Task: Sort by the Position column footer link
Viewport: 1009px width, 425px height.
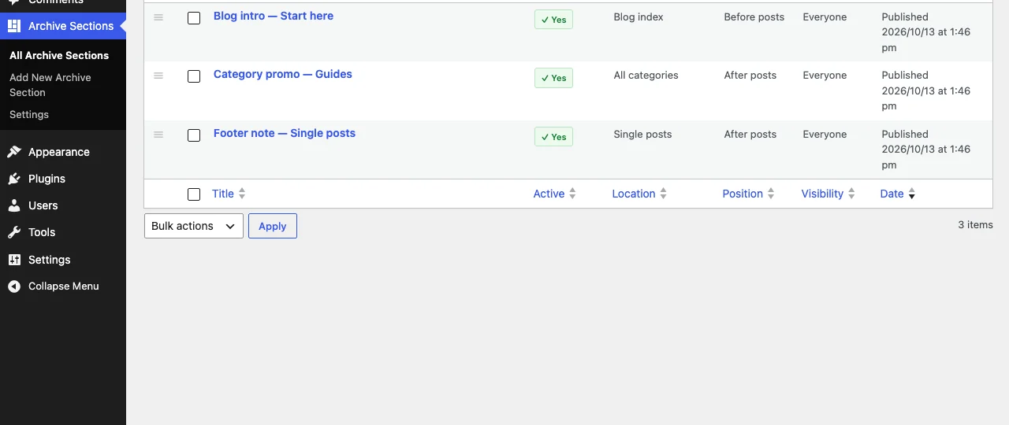Action: pos(743,194)
